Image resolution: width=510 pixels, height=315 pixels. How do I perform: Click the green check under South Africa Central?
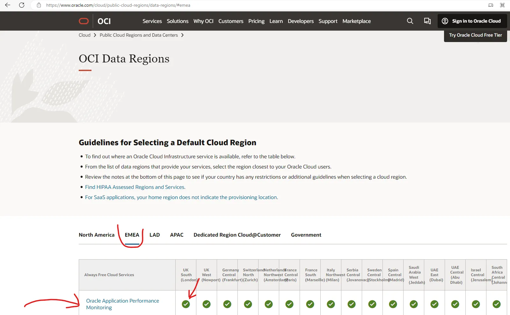(497, 304)
